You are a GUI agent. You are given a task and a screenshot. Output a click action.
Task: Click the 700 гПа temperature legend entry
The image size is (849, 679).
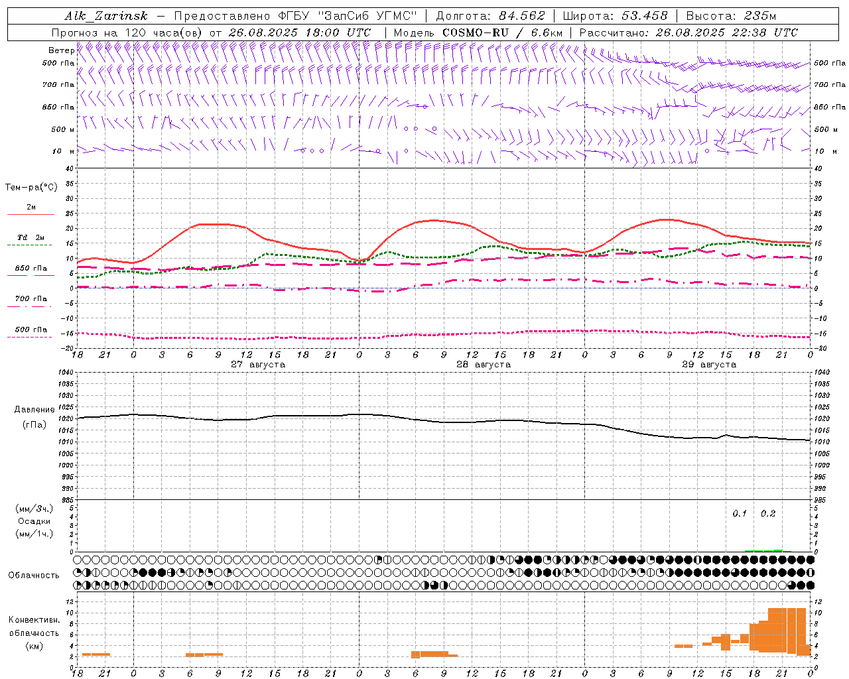[x=31, y=299]
